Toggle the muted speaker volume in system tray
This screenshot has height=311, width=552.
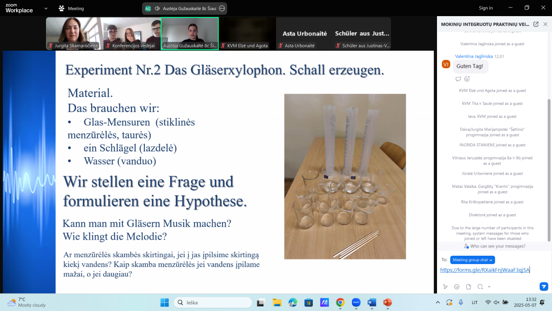(x=496, y=302)
